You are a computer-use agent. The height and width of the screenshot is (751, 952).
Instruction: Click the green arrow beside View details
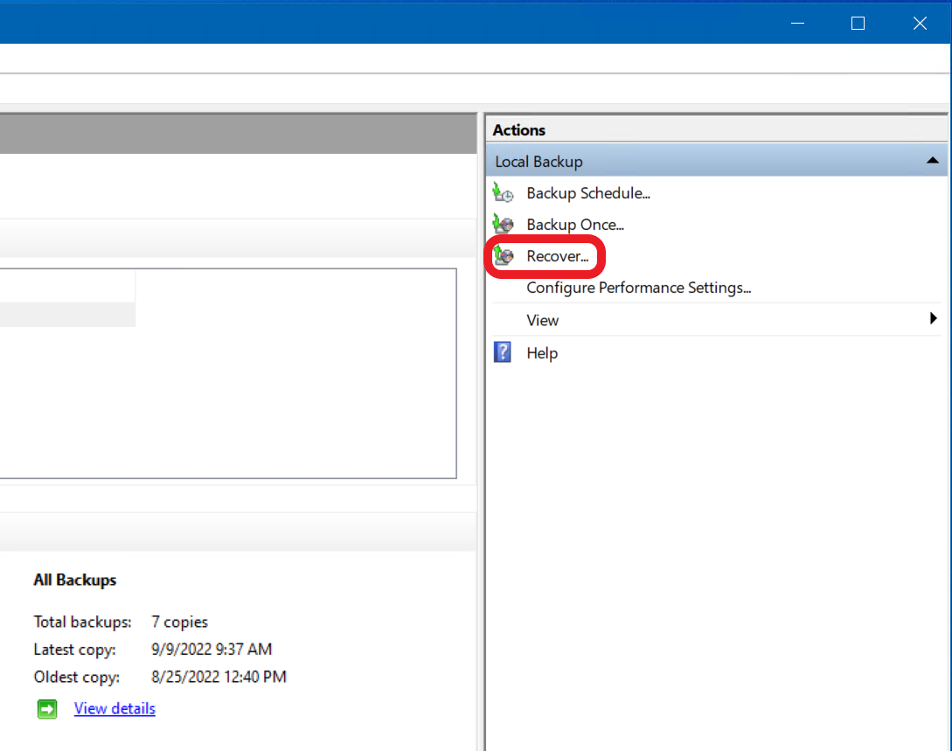pyautogui.click(x=46, y=708)
